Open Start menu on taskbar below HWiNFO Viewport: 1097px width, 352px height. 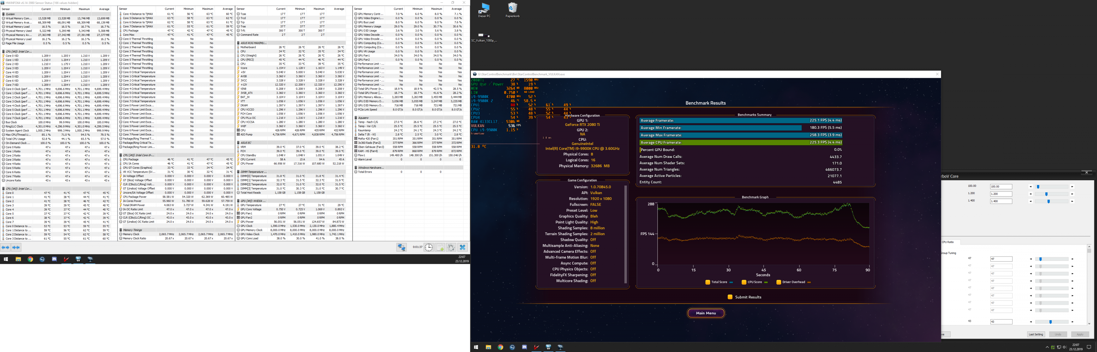click(6, 259)
